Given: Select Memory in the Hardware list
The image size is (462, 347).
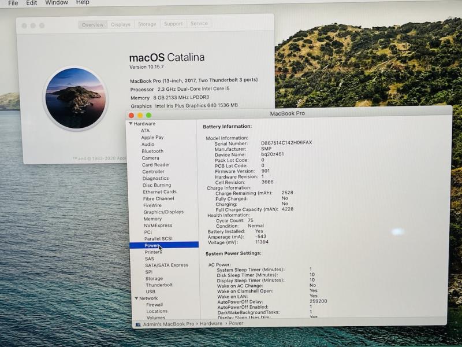Looking at the screenshot, I should [x=152, y=219].
